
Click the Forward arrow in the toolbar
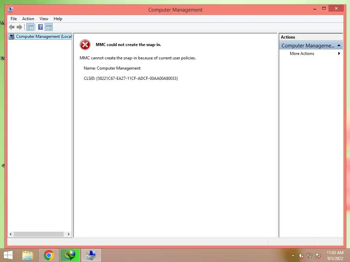pyautogui.click(x=19, y=27)
